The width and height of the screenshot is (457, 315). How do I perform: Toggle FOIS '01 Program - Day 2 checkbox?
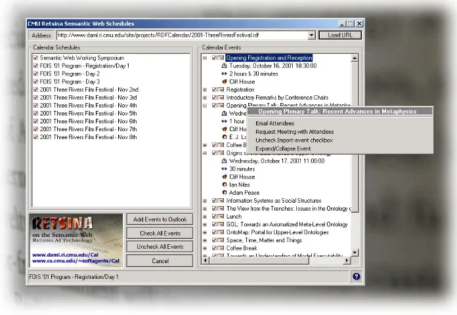36,73
